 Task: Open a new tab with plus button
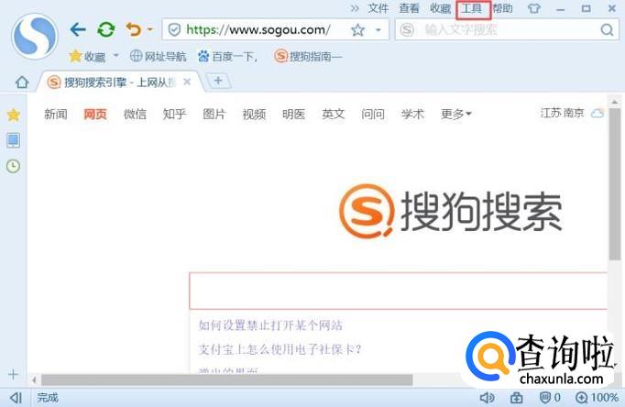click(217, 81)
